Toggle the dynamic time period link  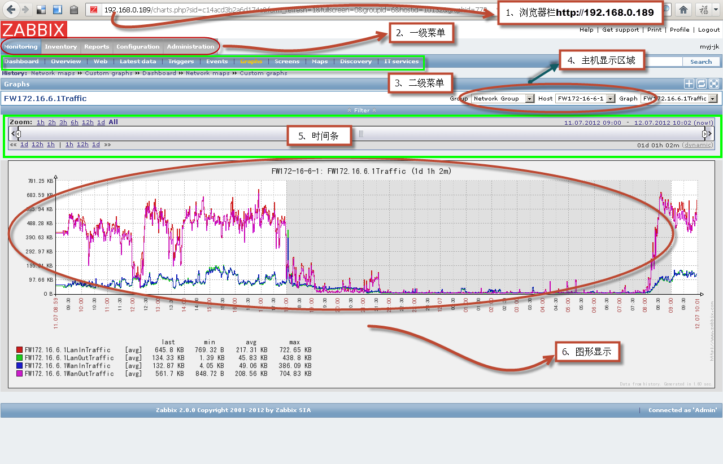pyautogui.click(x=698, y=145)
